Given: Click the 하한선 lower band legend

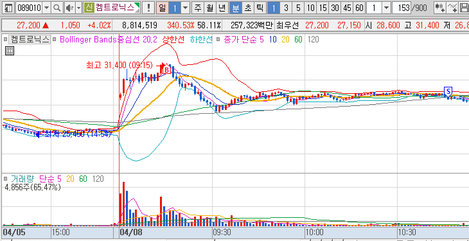Looking at the screenshot, I should 201,39.
